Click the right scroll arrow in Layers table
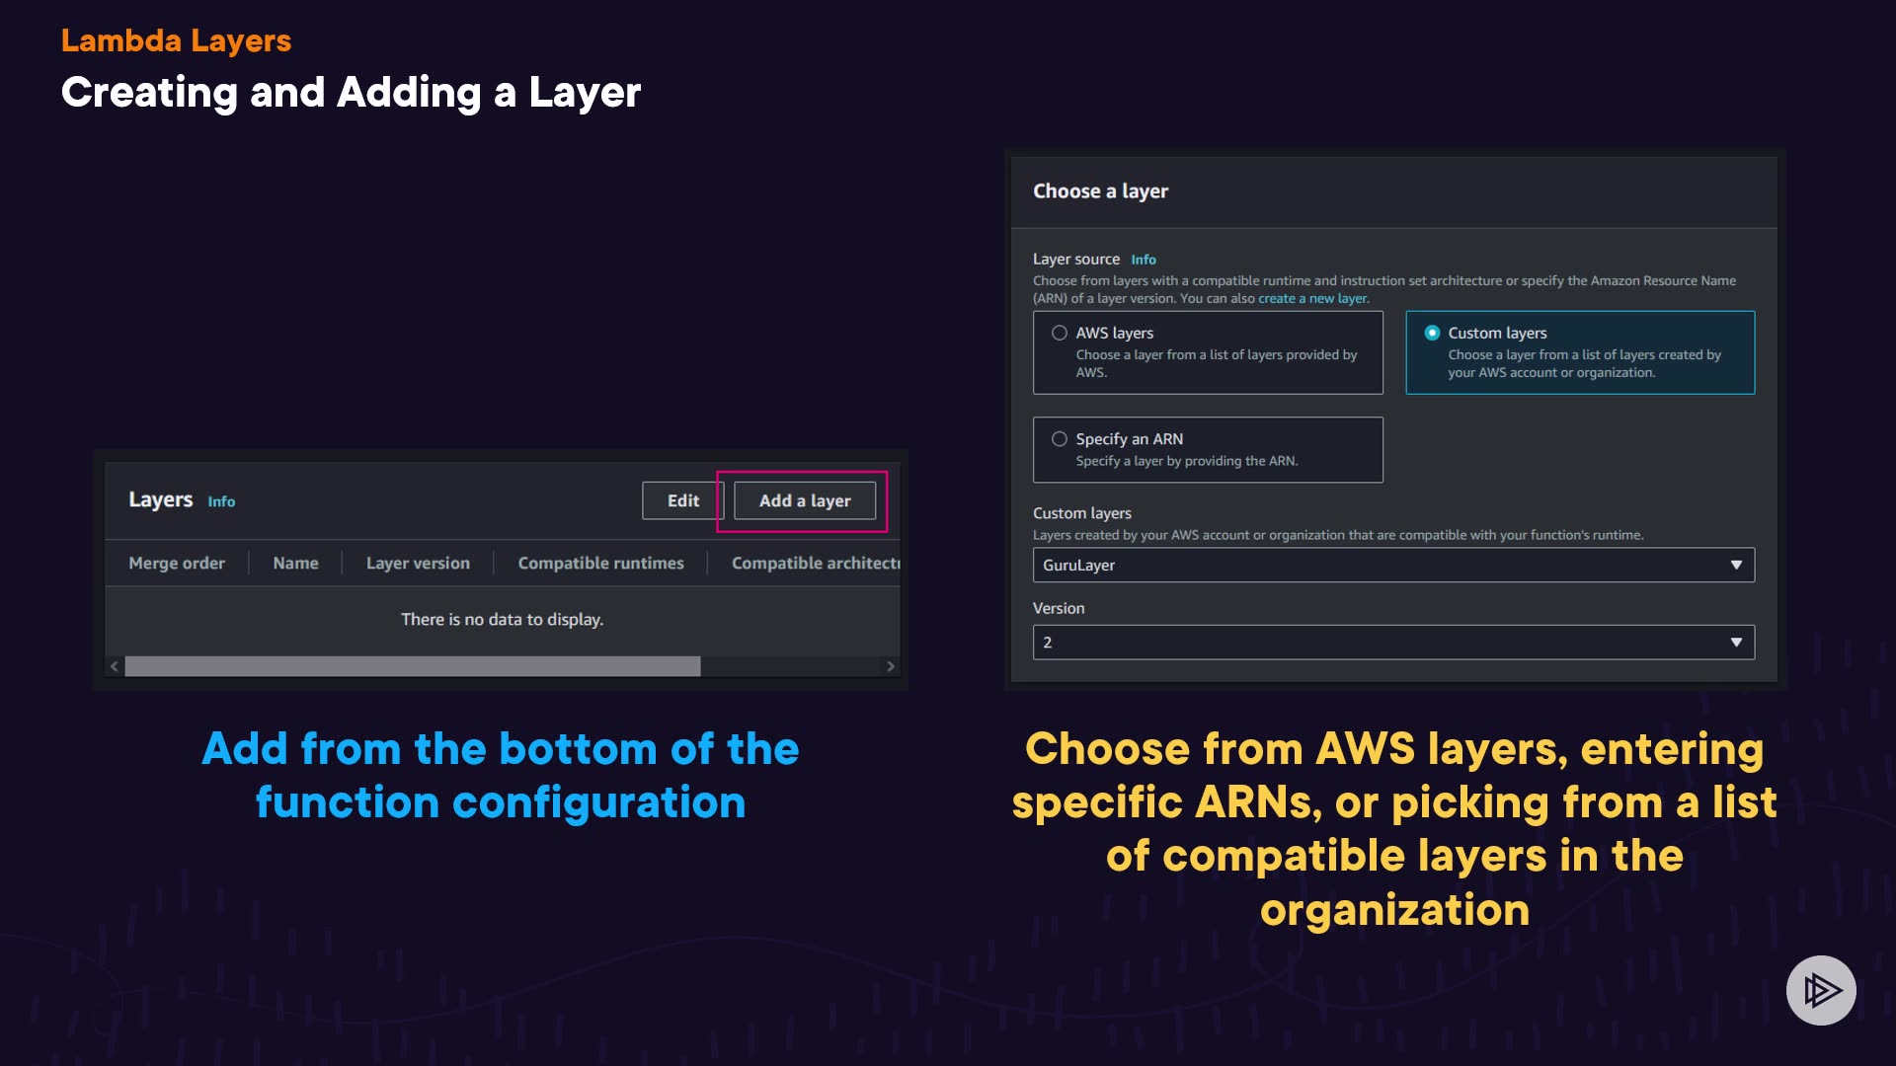 pos(890,666)
